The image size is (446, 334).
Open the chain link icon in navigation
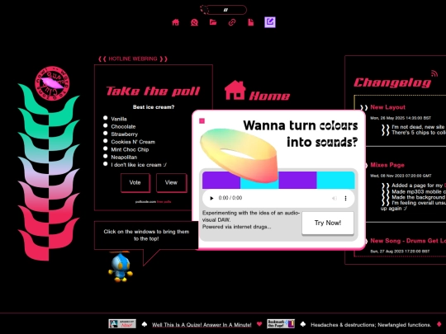pos(232,22)
